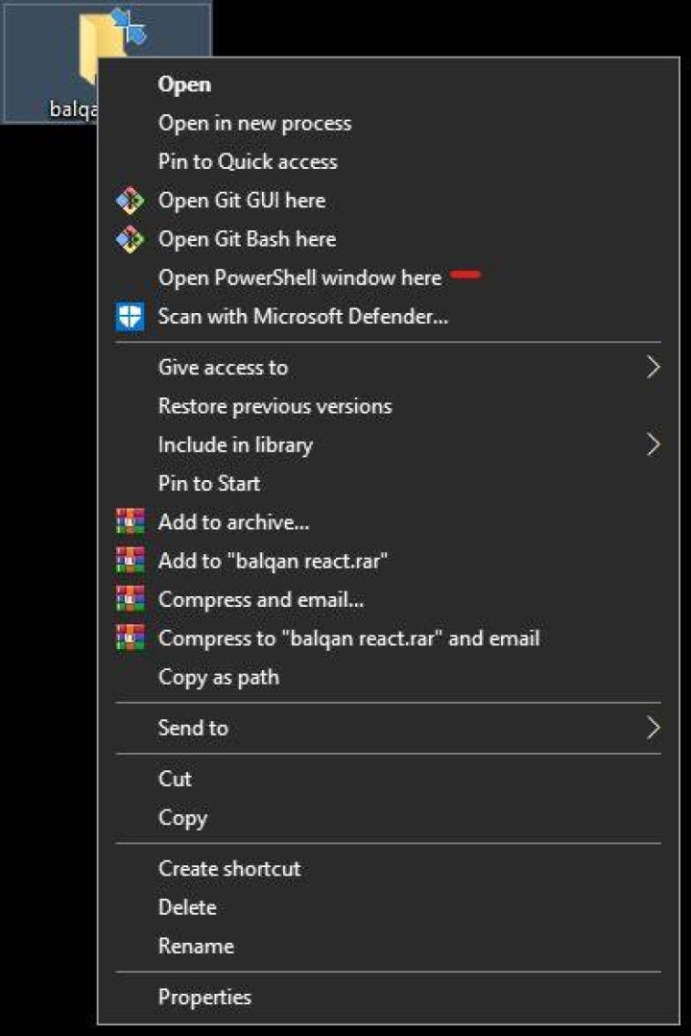The height and width of the screenshot is (1036, 691).
Task: Choose Add to archive... entry
Action: tap(389, 522)
